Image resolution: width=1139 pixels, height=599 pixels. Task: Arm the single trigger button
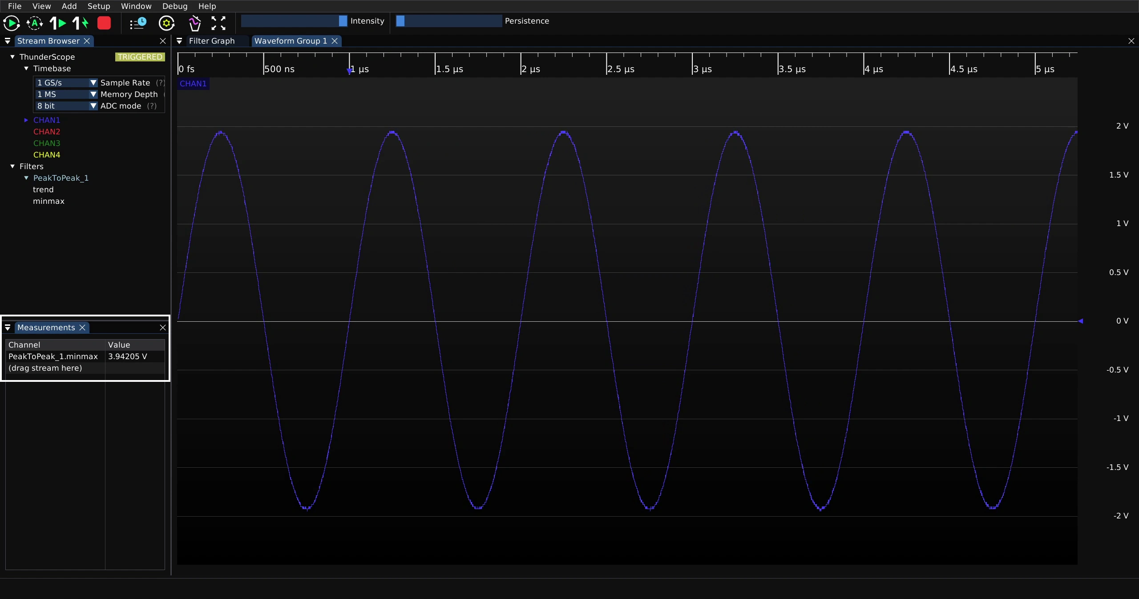coord(58,23)
